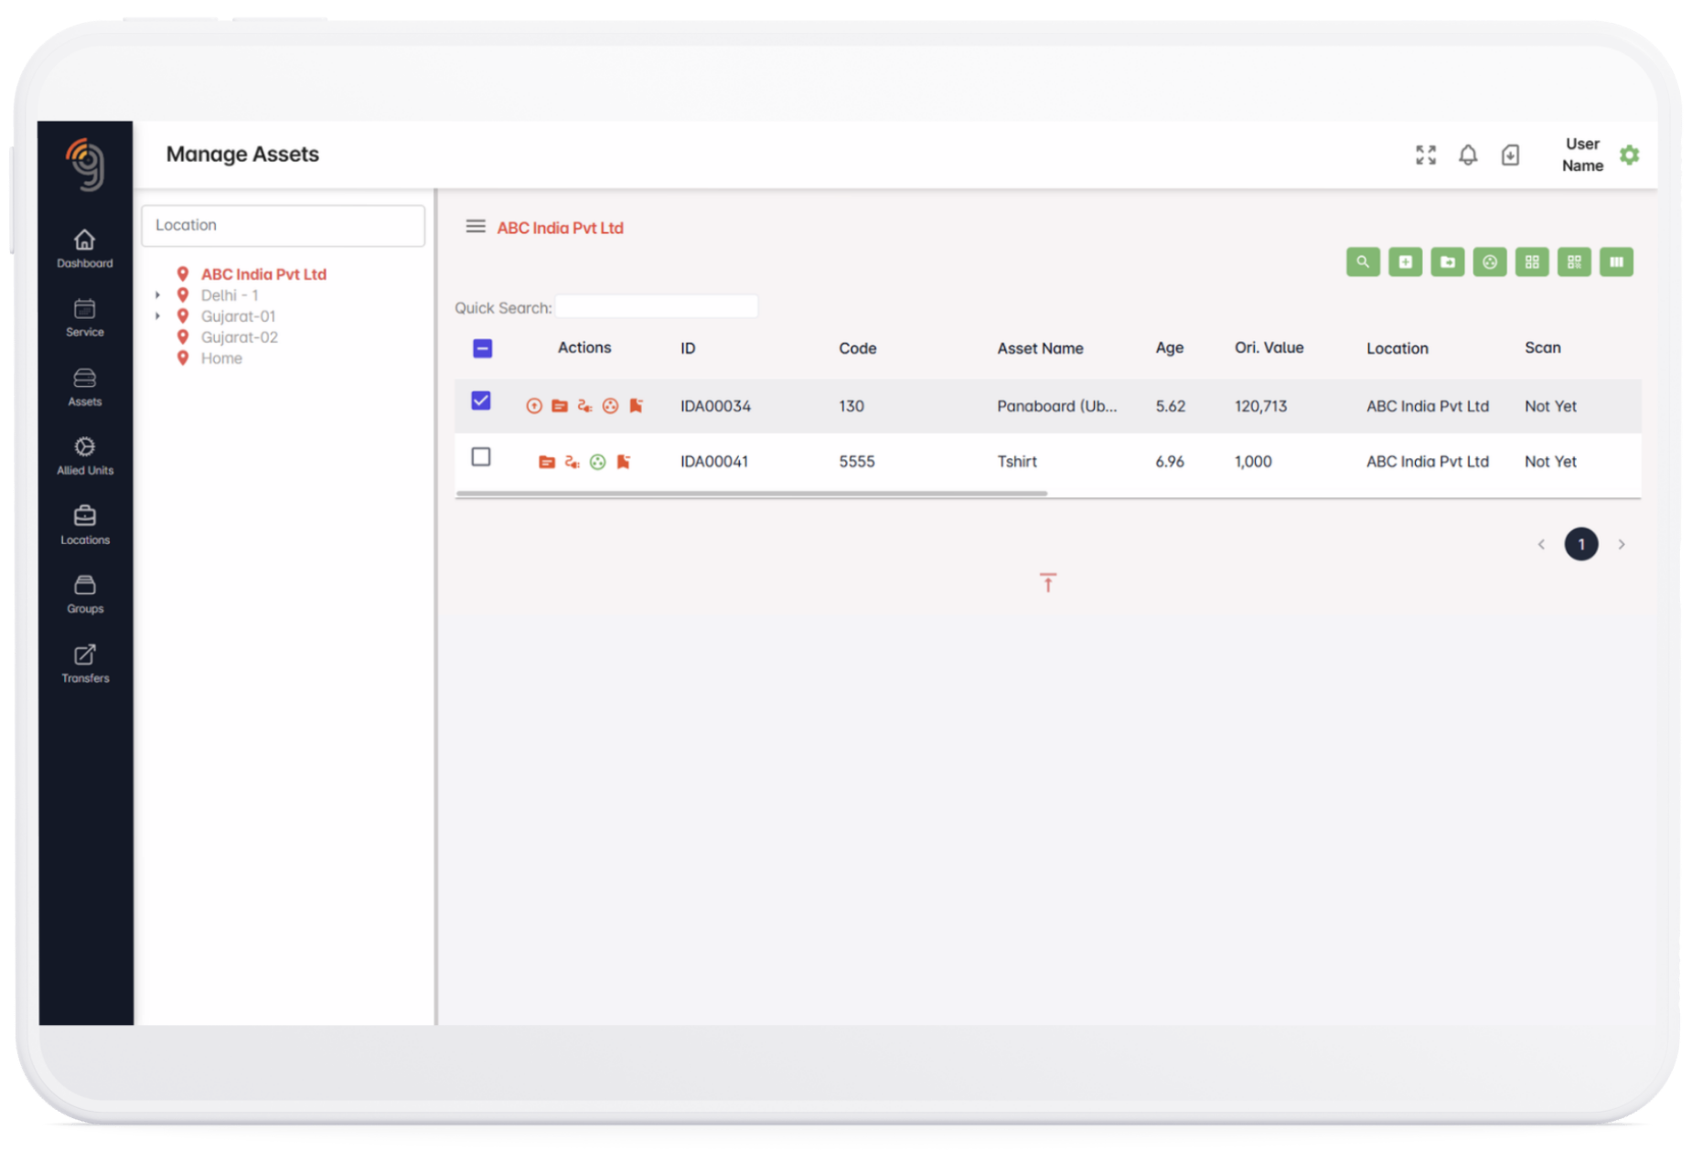
Task: Expand the Gujarat-01 tree node
Action: 158,316
